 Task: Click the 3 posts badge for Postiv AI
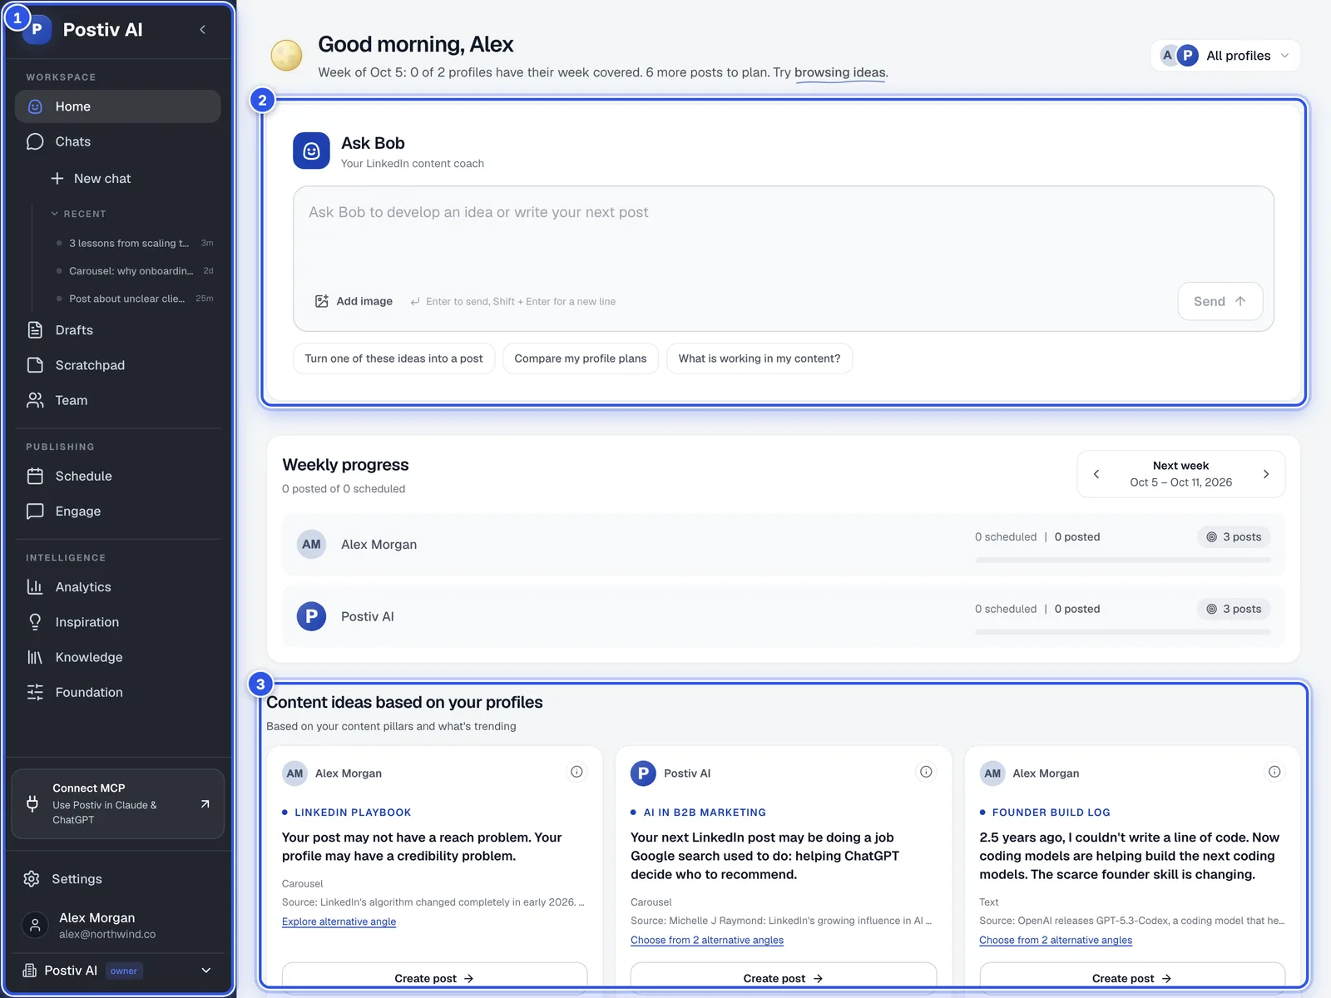[1234, 609]
